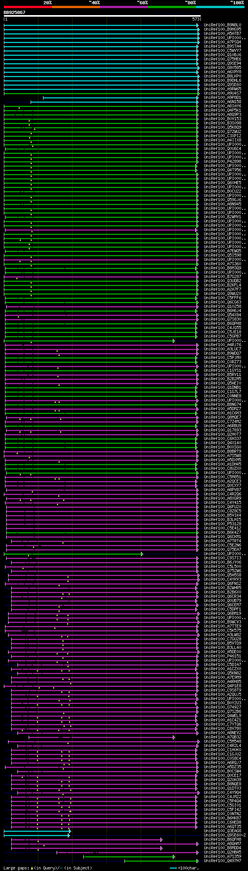The image size is (248, 871).
Task: Select hit label UniRef100_C0NNE8
Action: 222,396
